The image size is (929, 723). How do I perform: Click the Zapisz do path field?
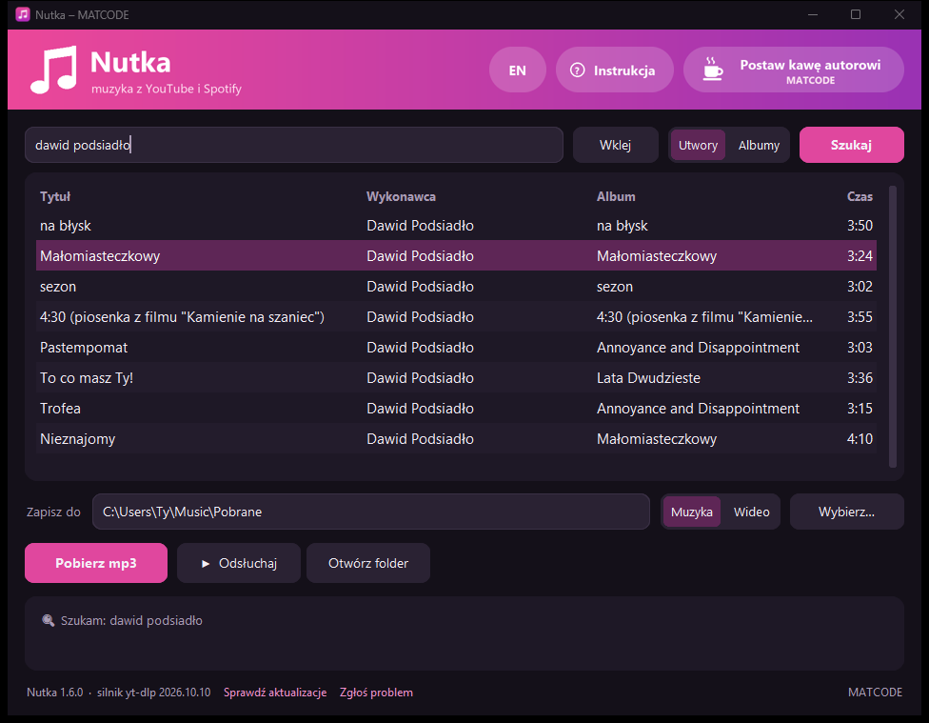coord(371,512)
